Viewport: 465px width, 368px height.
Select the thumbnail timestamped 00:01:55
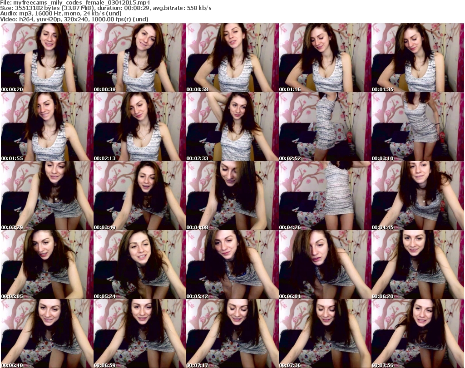[x=47, y=127]
